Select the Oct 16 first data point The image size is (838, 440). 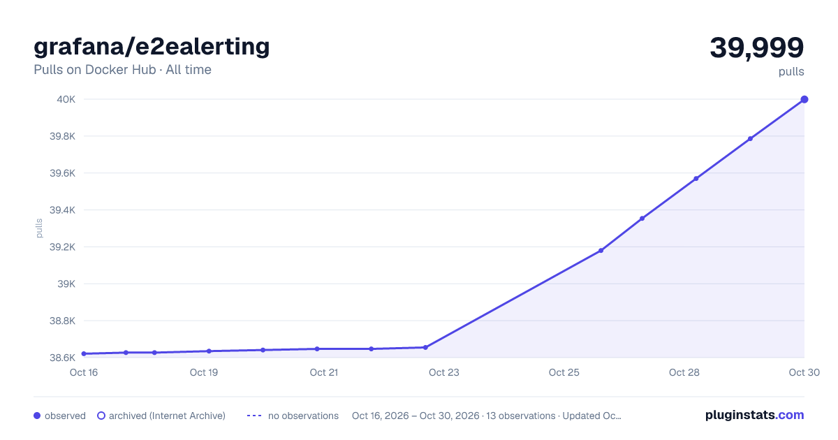(84, 353)
